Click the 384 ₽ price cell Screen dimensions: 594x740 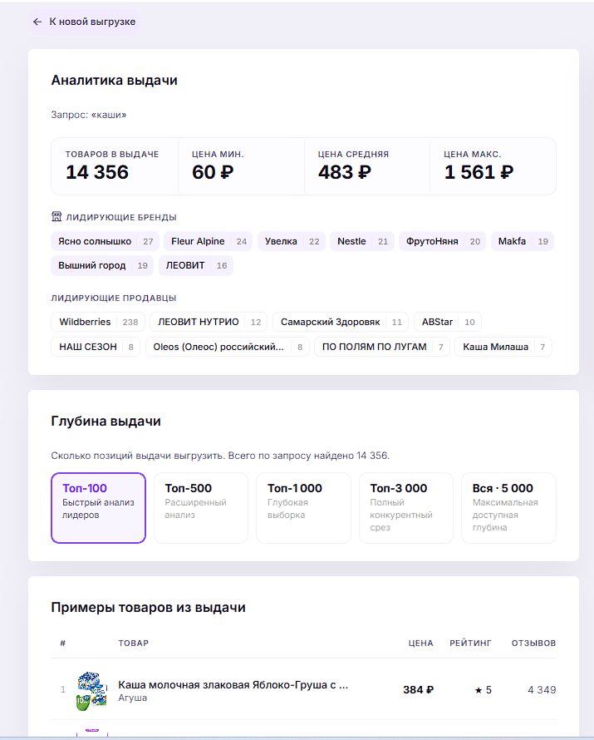[418, 690]
